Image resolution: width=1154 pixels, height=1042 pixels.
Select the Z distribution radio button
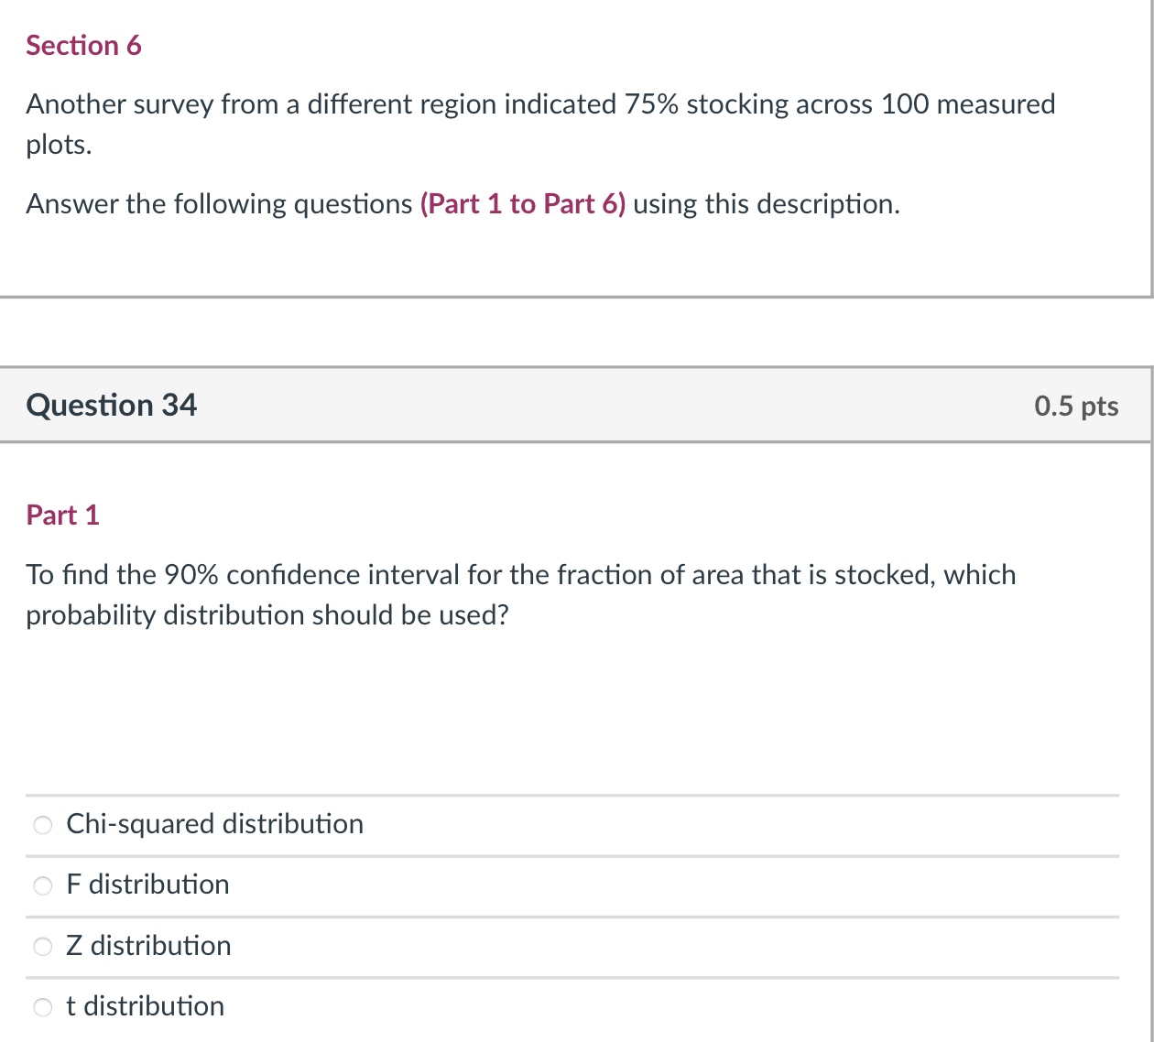[42, 946]
